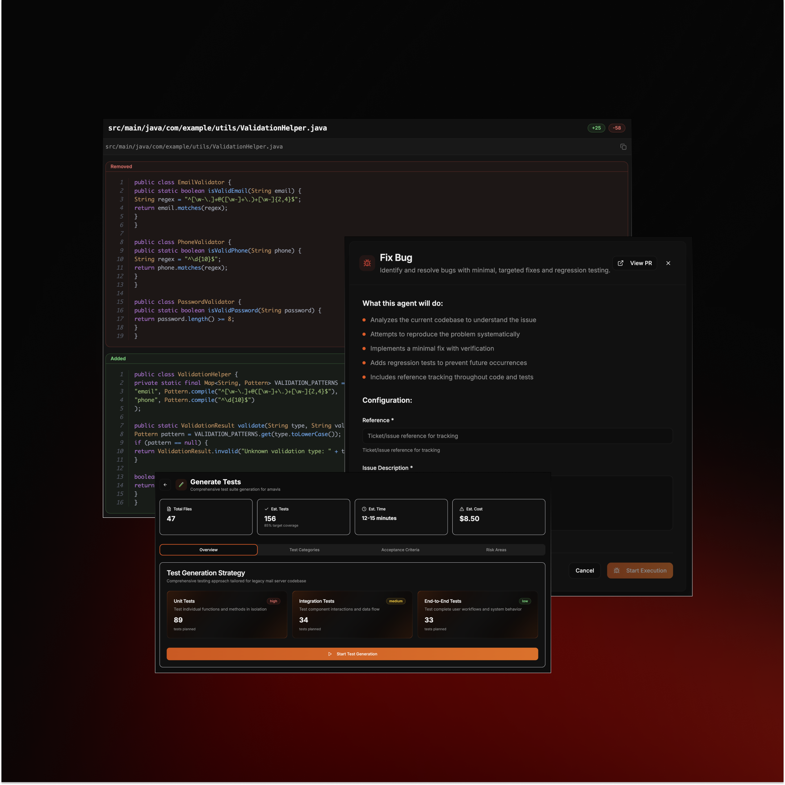Select the Overview tab
The width and height of the screenshot is (785, 785).
pyautogui.click(x=209, y=550)
